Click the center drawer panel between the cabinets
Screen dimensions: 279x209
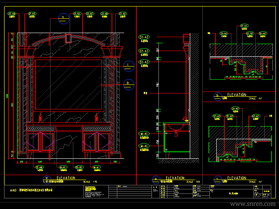click(x=68, y=128)
